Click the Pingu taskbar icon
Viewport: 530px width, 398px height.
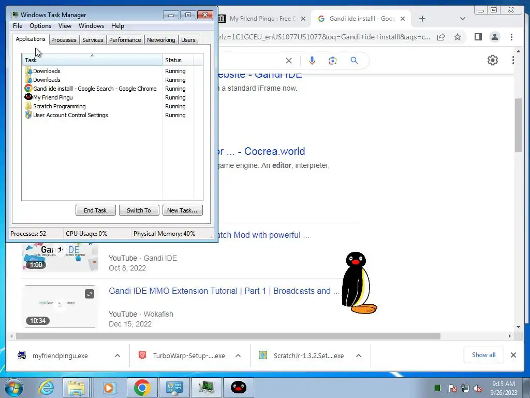pos(238,388)
